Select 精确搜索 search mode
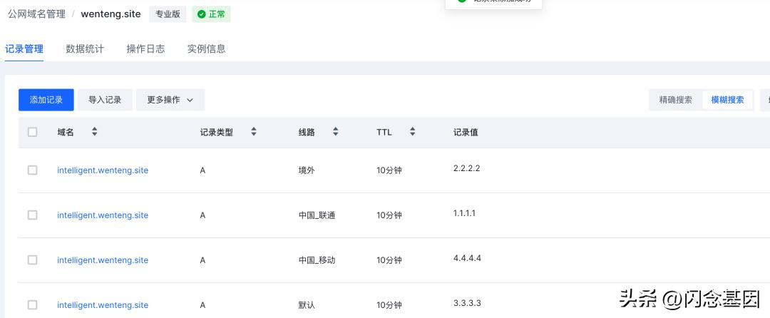 pos(675,100)
